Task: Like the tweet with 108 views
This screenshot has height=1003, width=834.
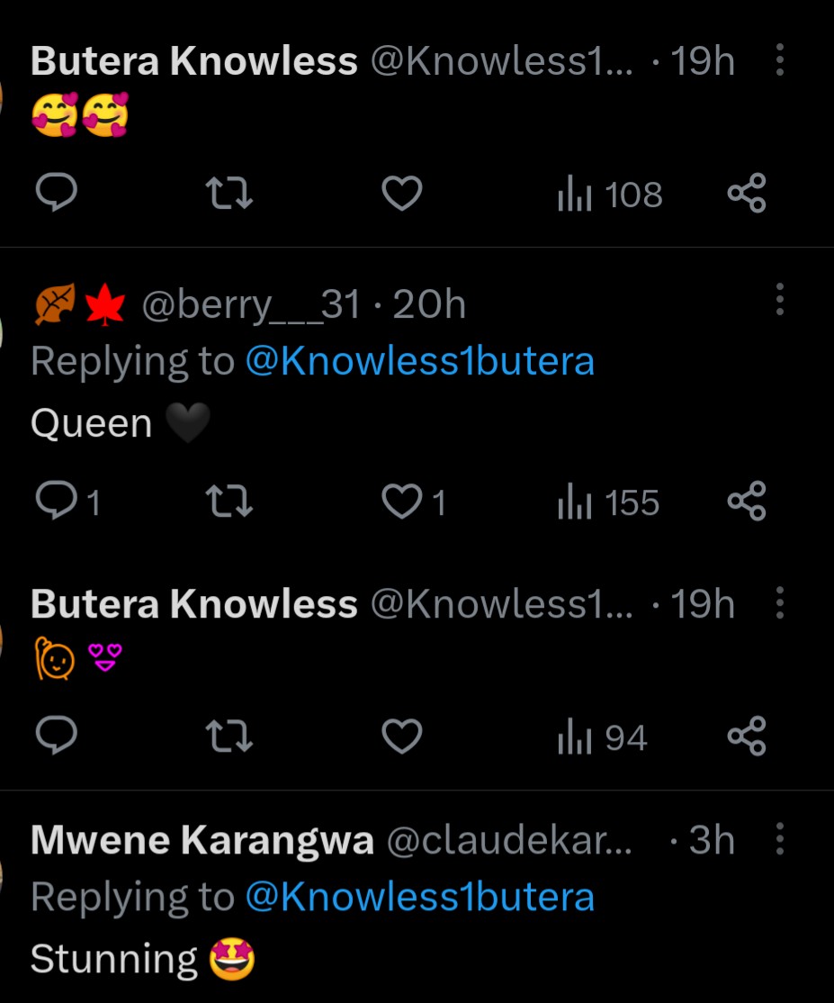Action: [x=401, y=193]
